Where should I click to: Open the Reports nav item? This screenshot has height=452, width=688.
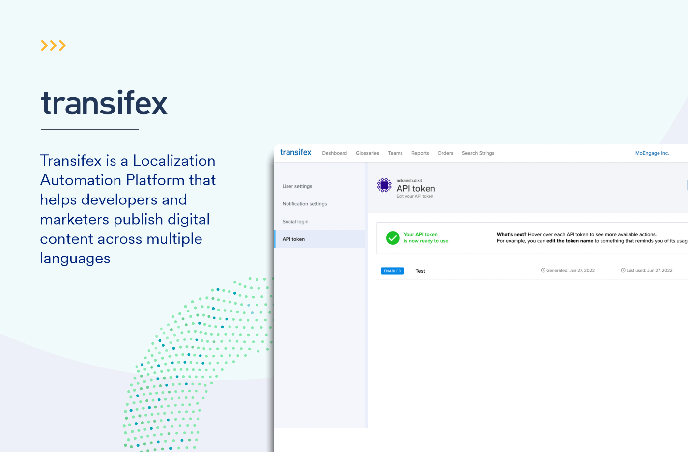point(420,153)
